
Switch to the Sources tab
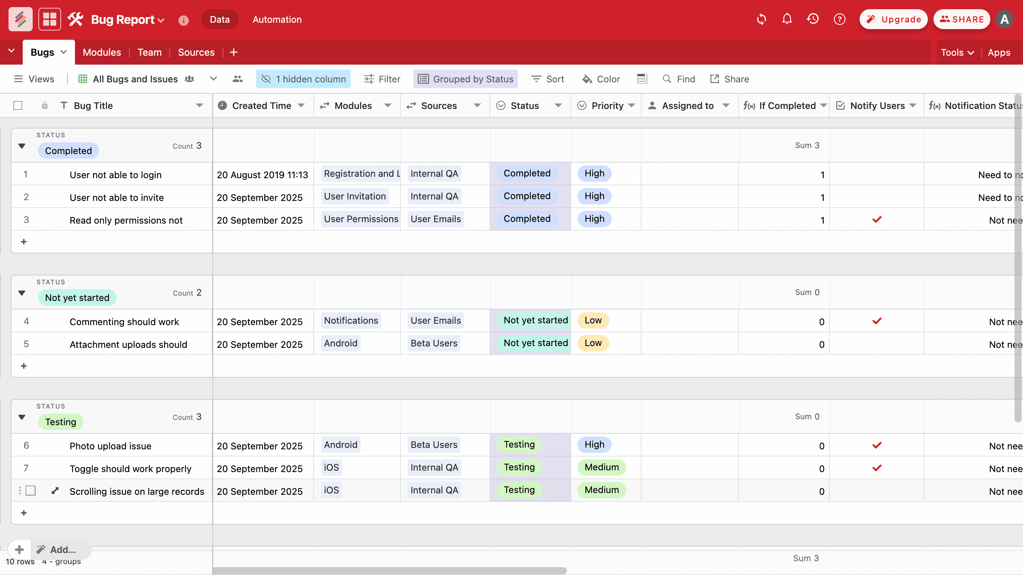(196, 52)
